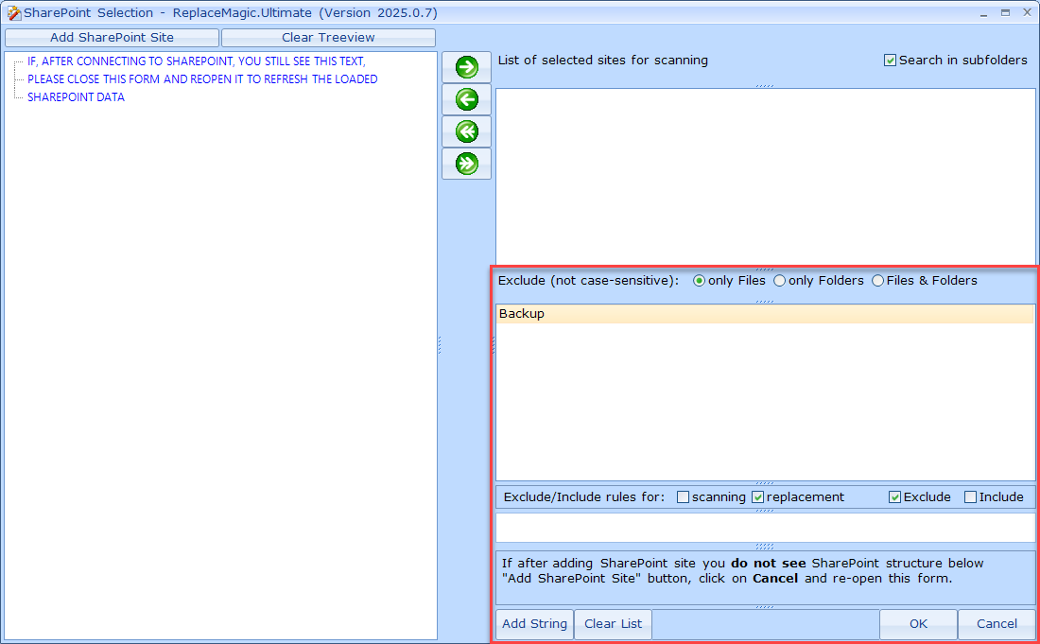
Task: Click the single right arrow add button
Action: [466, 67]
